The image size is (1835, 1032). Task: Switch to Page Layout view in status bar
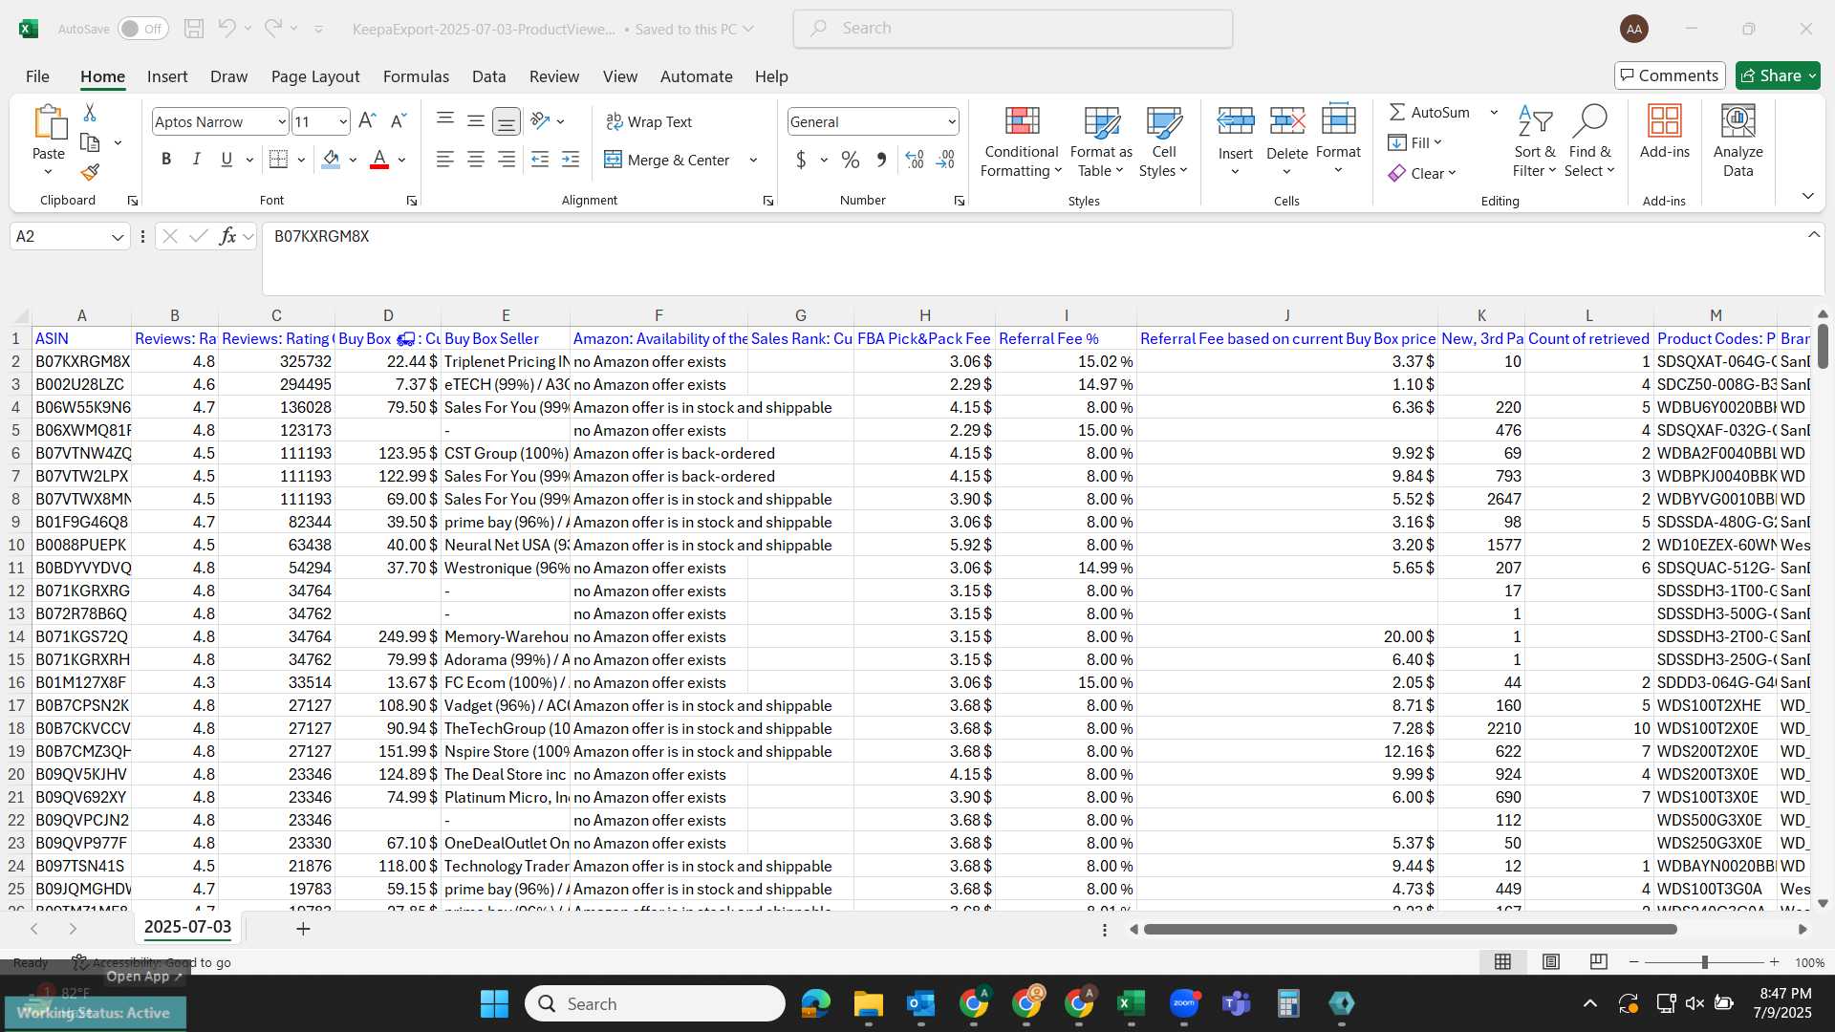click(x=1551, y=962)
